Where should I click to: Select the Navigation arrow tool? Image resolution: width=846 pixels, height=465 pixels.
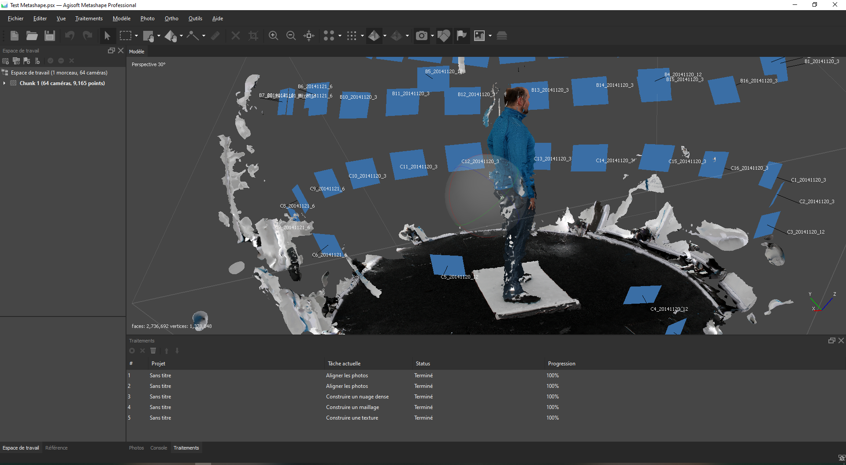pos(108,36)
